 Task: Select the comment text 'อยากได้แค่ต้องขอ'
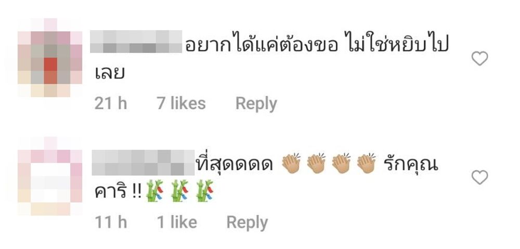262,44
